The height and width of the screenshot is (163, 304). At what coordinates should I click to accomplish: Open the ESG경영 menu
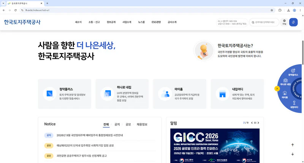156,22
